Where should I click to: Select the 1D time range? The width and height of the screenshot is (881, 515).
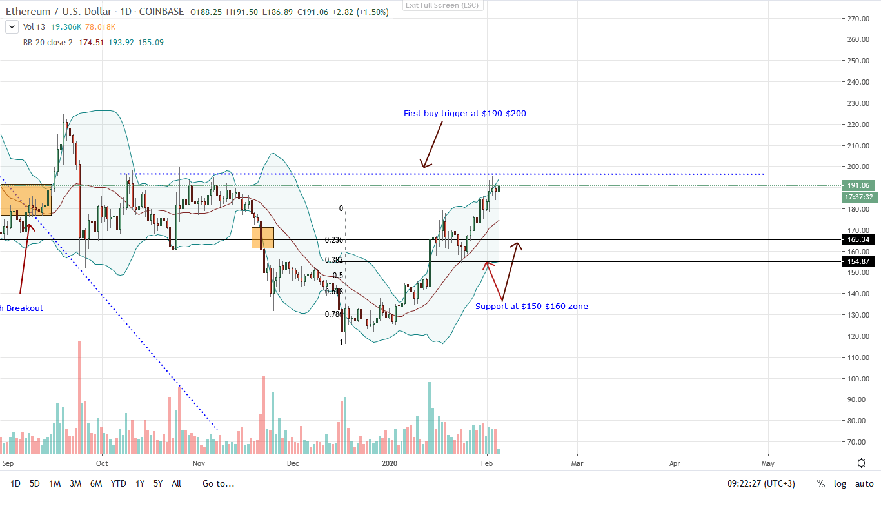point(15,483)
